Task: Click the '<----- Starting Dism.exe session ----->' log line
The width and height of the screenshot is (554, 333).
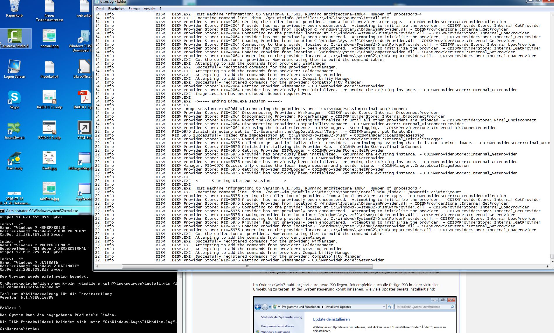Action: click(x=241, y=181)
